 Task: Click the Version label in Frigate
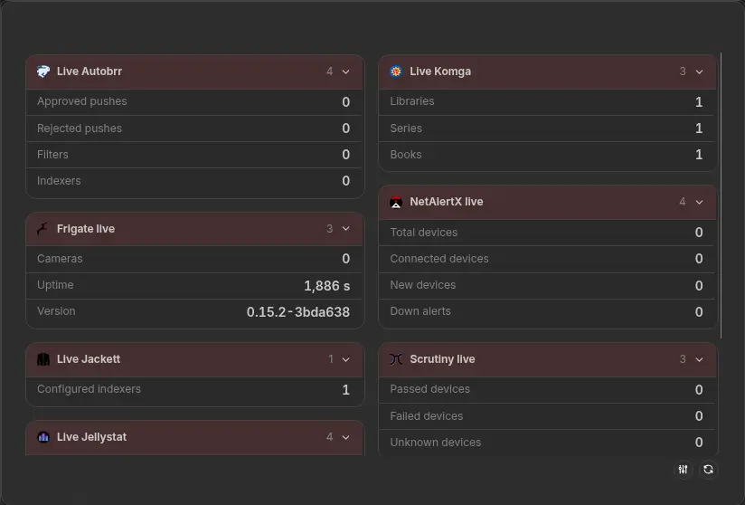(56, 311)
